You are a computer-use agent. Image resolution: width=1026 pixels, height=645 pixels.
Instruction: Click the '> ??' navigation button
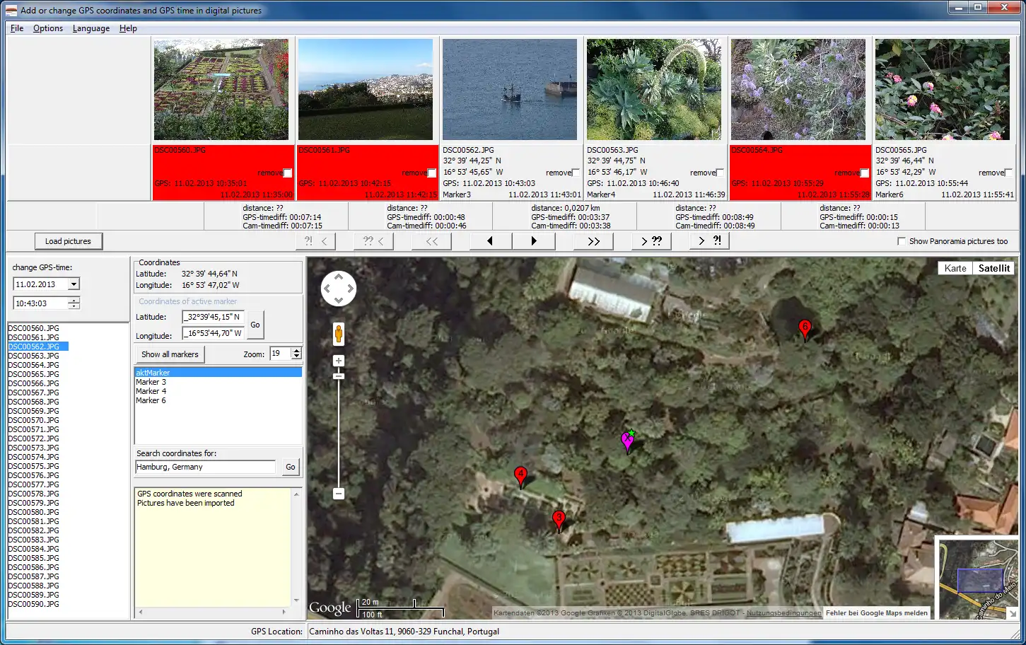(x=651, y=241)
